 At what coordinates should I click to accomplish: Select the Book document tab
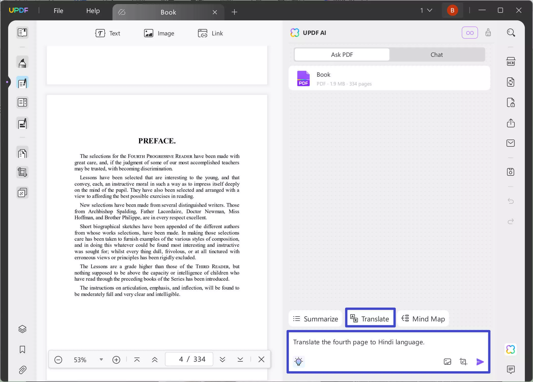pos(168,12)
